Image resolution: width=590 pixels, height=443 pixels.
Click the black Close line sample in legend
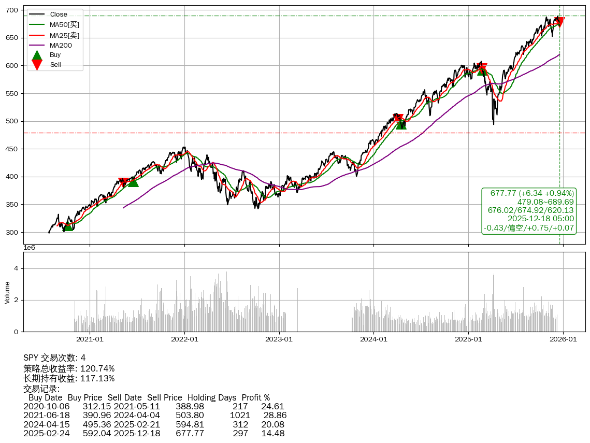37,15
